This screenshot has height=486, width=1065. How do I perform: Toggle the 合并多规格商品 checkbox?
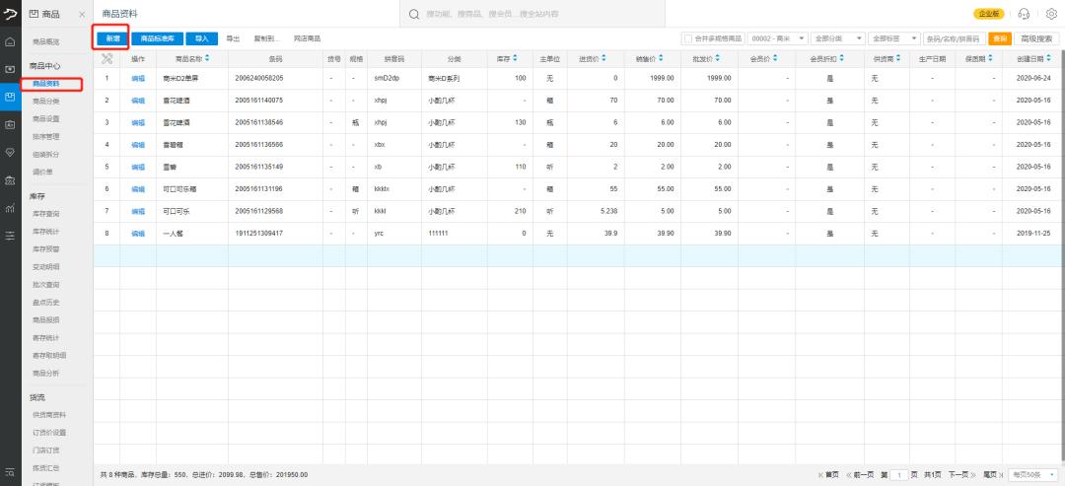(x=688, y=38)
